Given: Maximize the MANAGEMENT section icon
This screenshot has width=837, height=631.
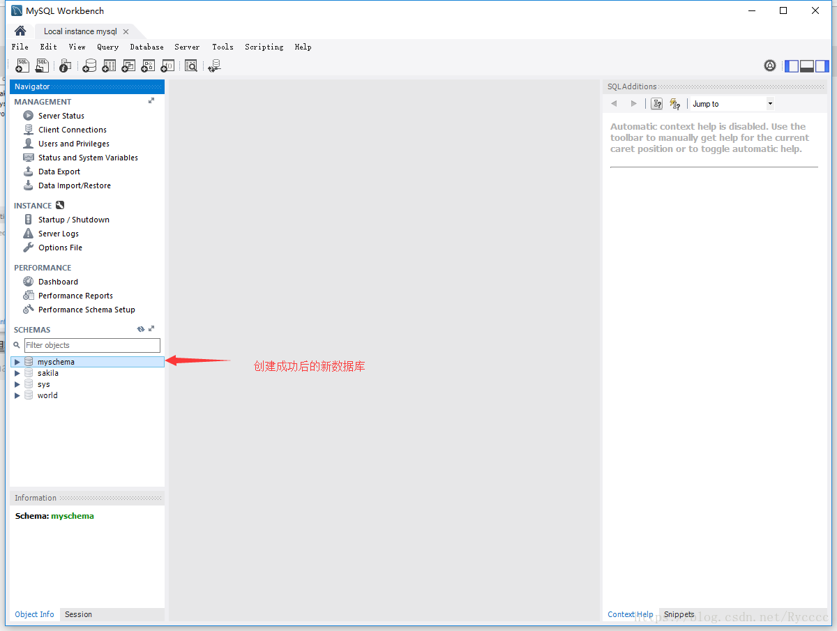Looking at the screenshot, I should tap(151, 101).
